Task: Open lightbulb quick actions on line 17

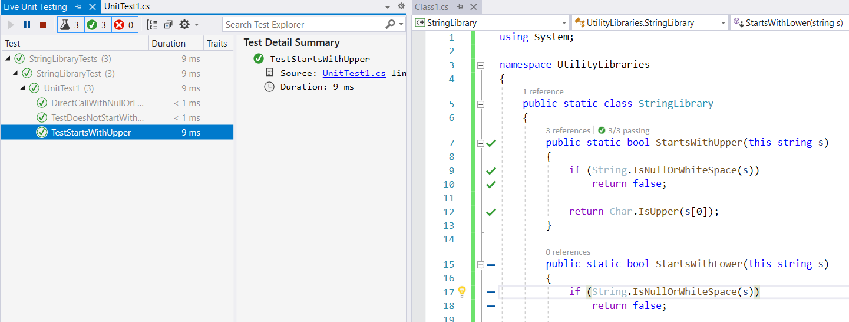Action: click(462, 291)
